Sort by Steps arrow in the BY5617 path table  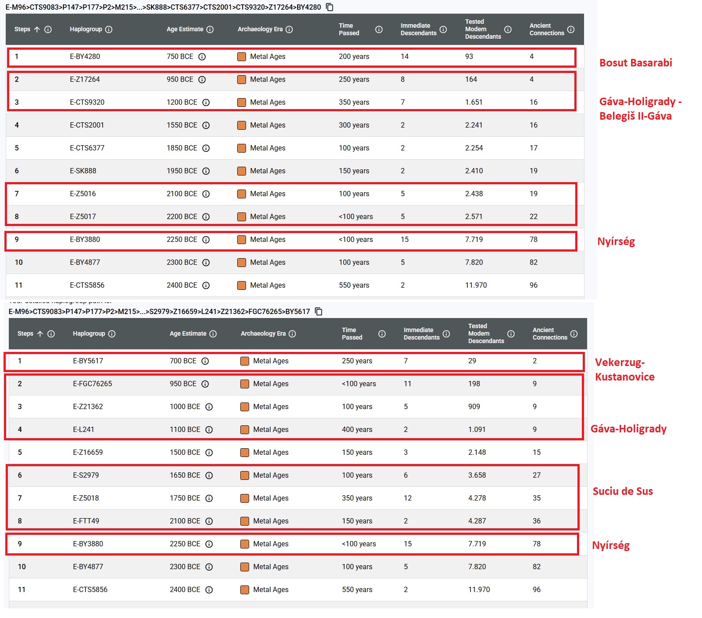pyautogui.click(x=40, y=334)
